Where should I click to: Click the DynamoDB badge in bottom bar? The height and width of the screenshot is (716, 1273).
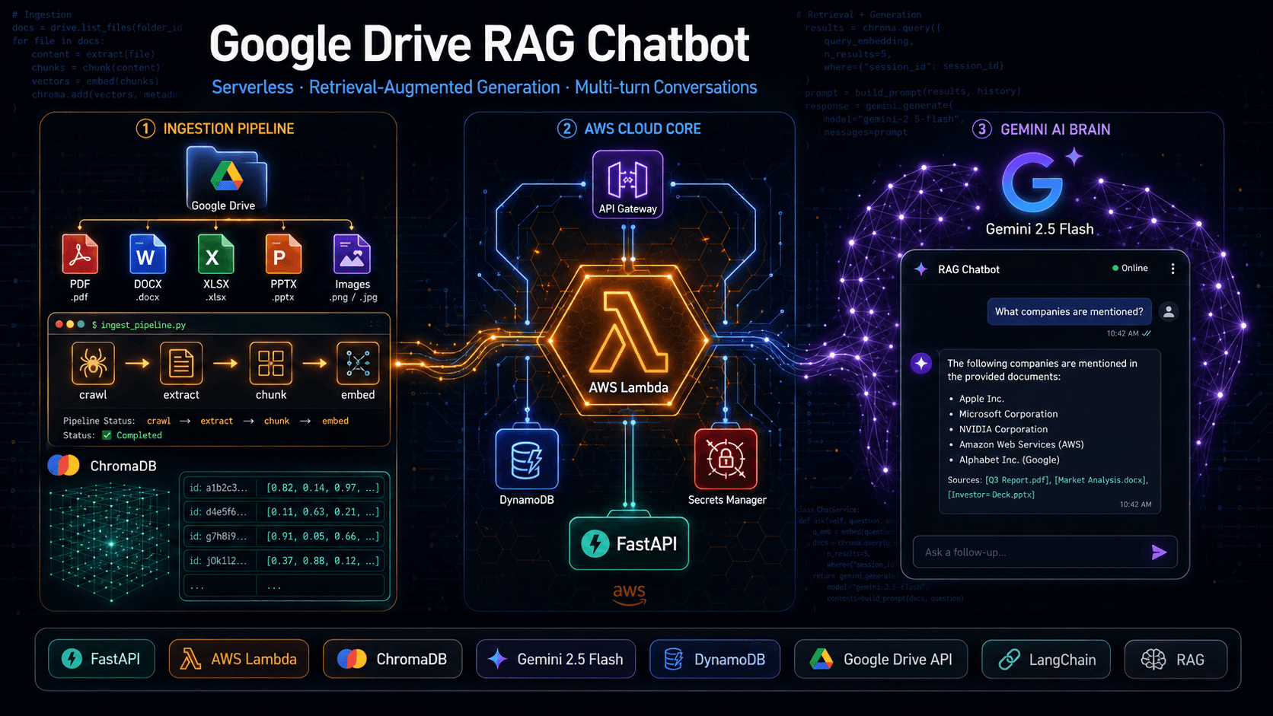pos(715,659)
